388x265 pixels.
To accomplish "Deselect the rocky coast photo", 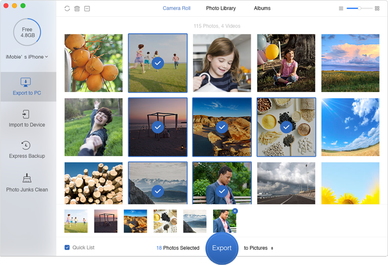I will (x=222, y=127).
